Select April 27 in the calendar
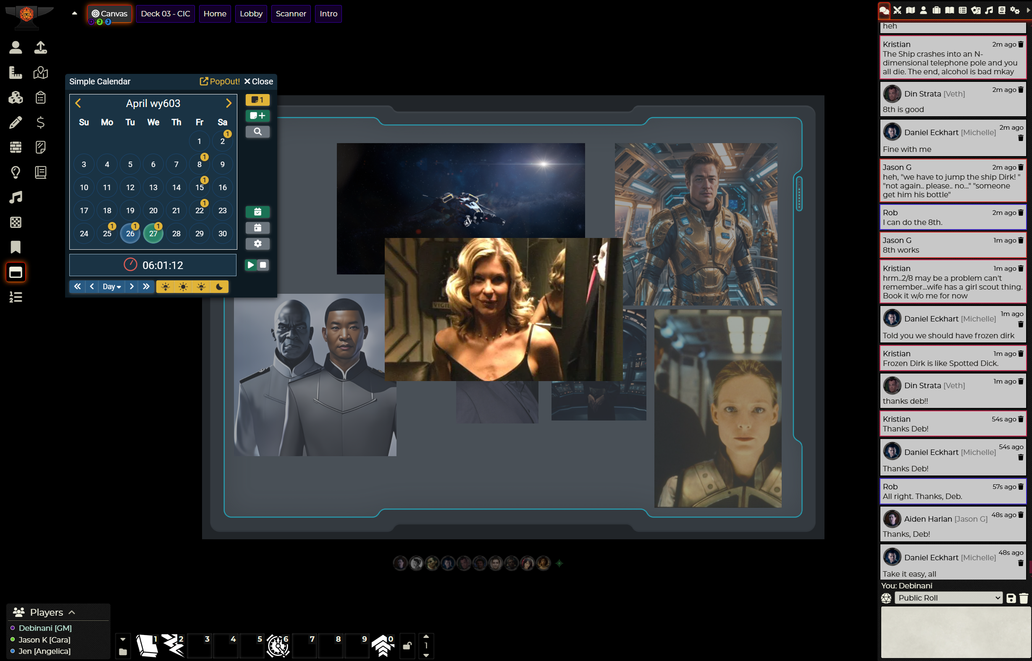The image size is (1032, 661). pyautogui.click(x=153, y=233)
